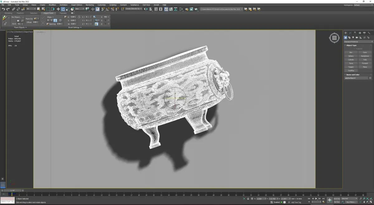The height and width of the screenshot is (205, 374).
Task: Expand the Paint Objects panel arrow
Action: [25, 27]
